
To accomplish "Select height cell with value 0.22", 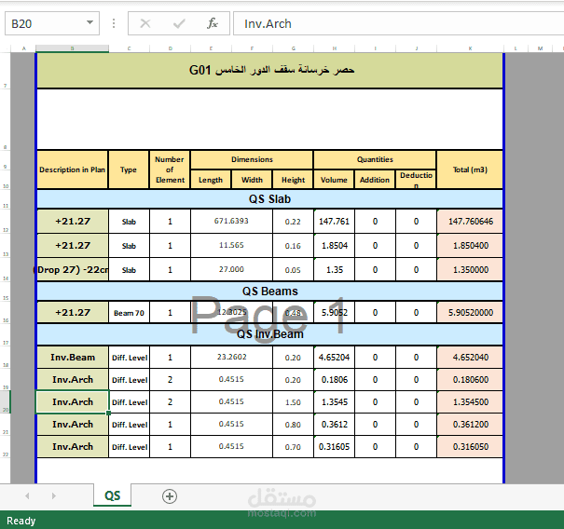I will [x=293, y=222].
